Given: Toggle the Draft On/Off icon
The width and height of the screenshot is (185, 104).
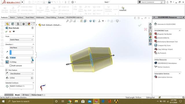Looking at the screenshot, I should (x=7, y=62).
